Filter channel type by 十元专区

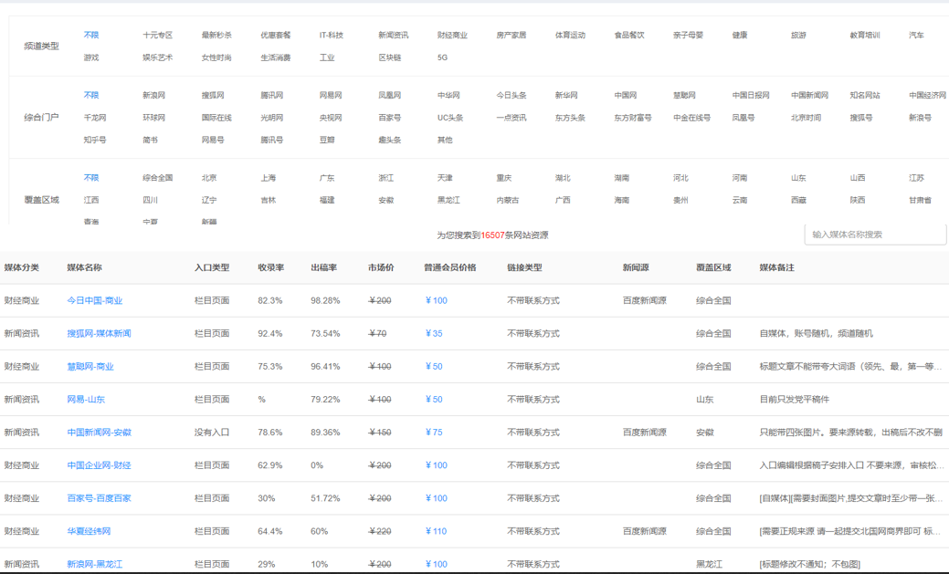(157, 35)
